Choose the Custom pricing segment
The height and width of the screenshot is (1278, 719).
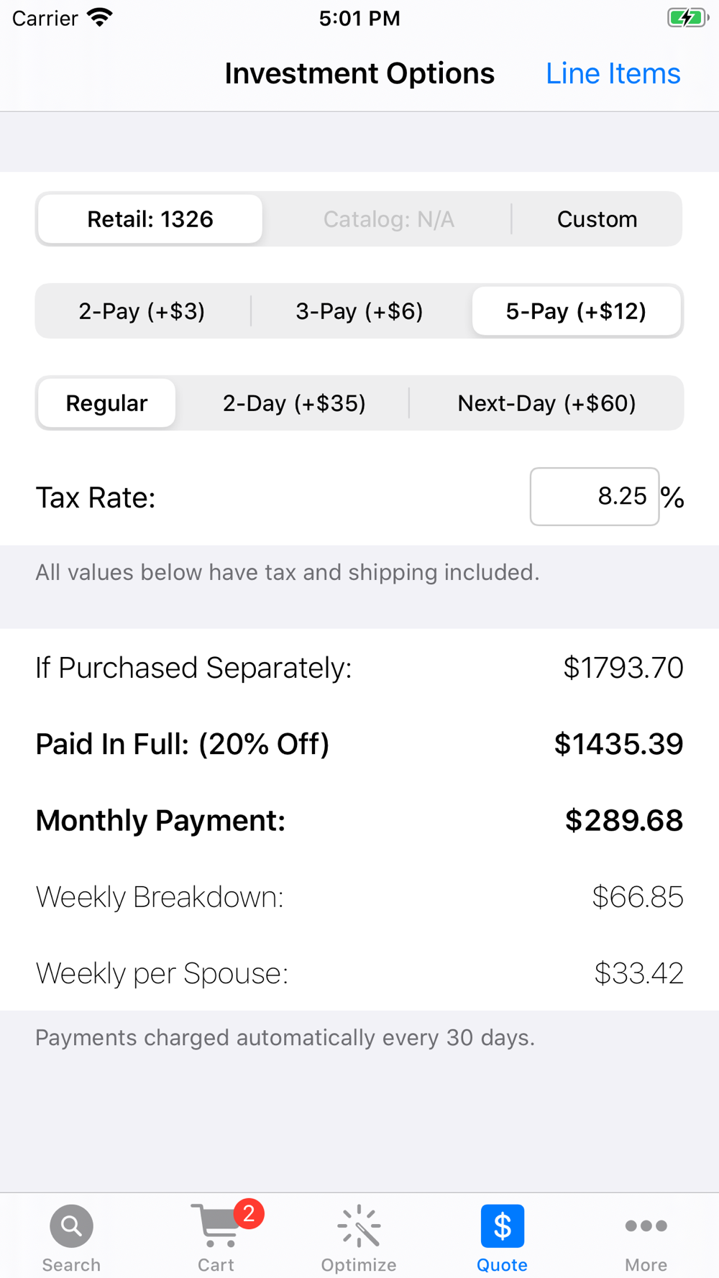click(597, 219)
